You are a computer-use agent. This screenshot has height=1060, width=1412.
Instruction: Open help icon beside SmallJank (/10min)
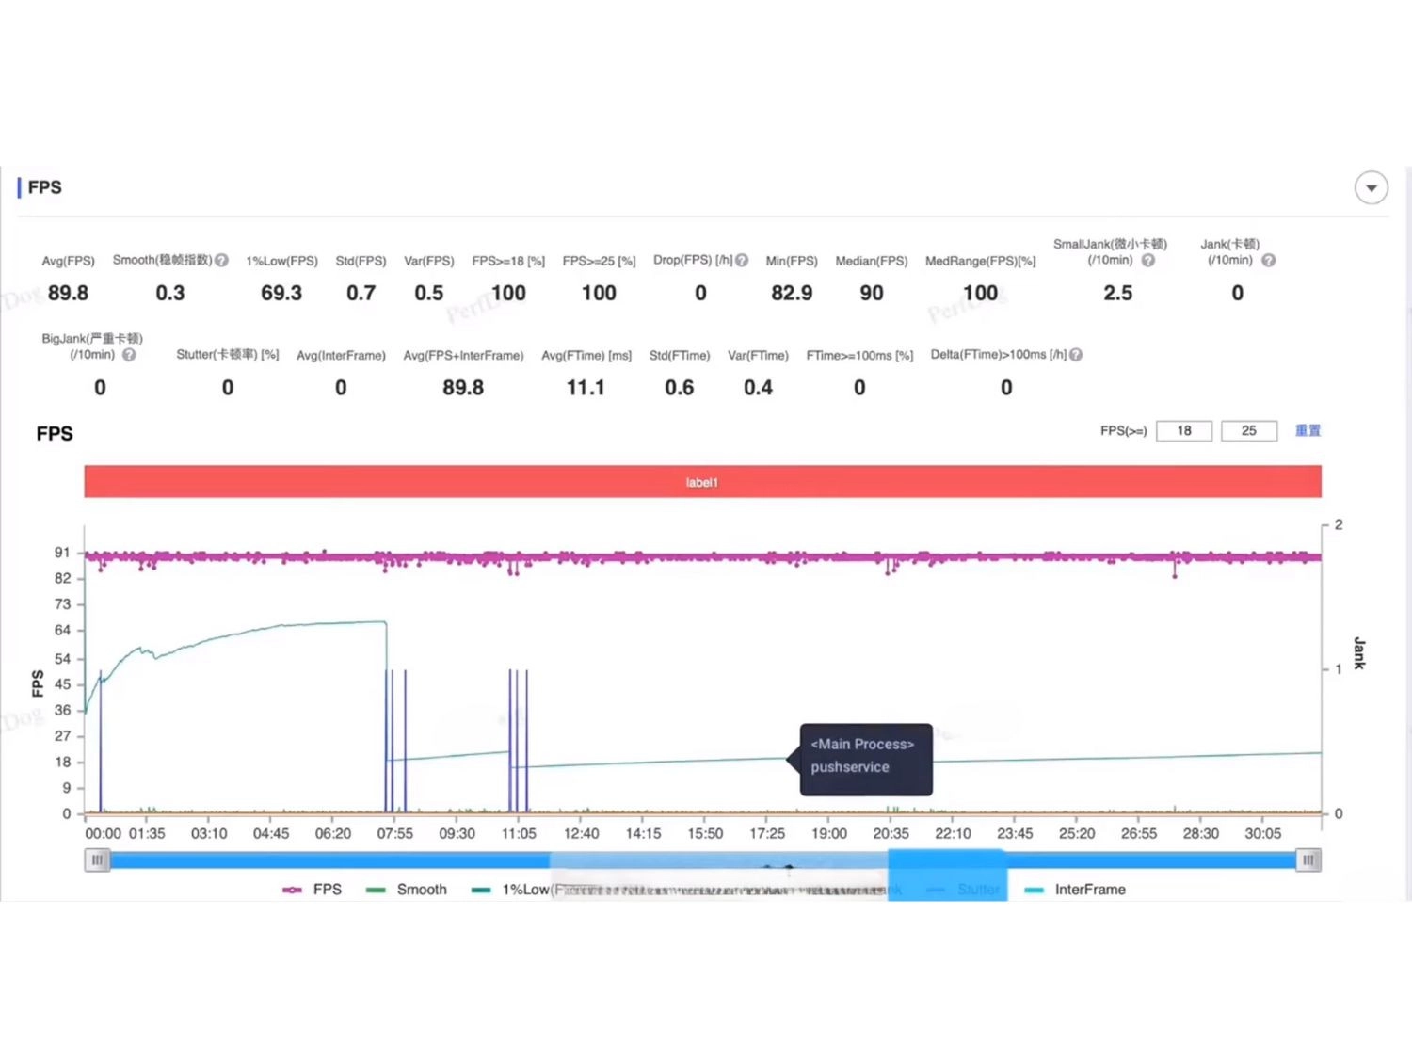[1147, 261]
